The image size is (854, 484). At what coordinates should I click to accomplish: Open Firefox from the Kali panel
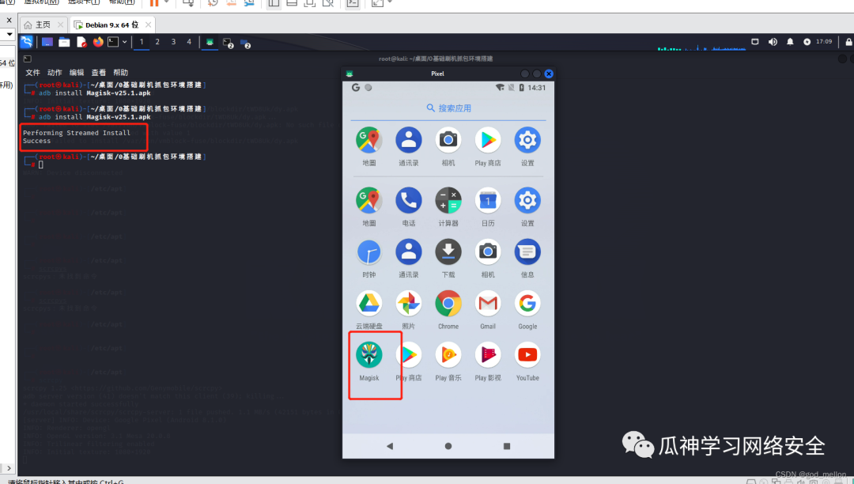pyautogui.click(x=98, y=42)
